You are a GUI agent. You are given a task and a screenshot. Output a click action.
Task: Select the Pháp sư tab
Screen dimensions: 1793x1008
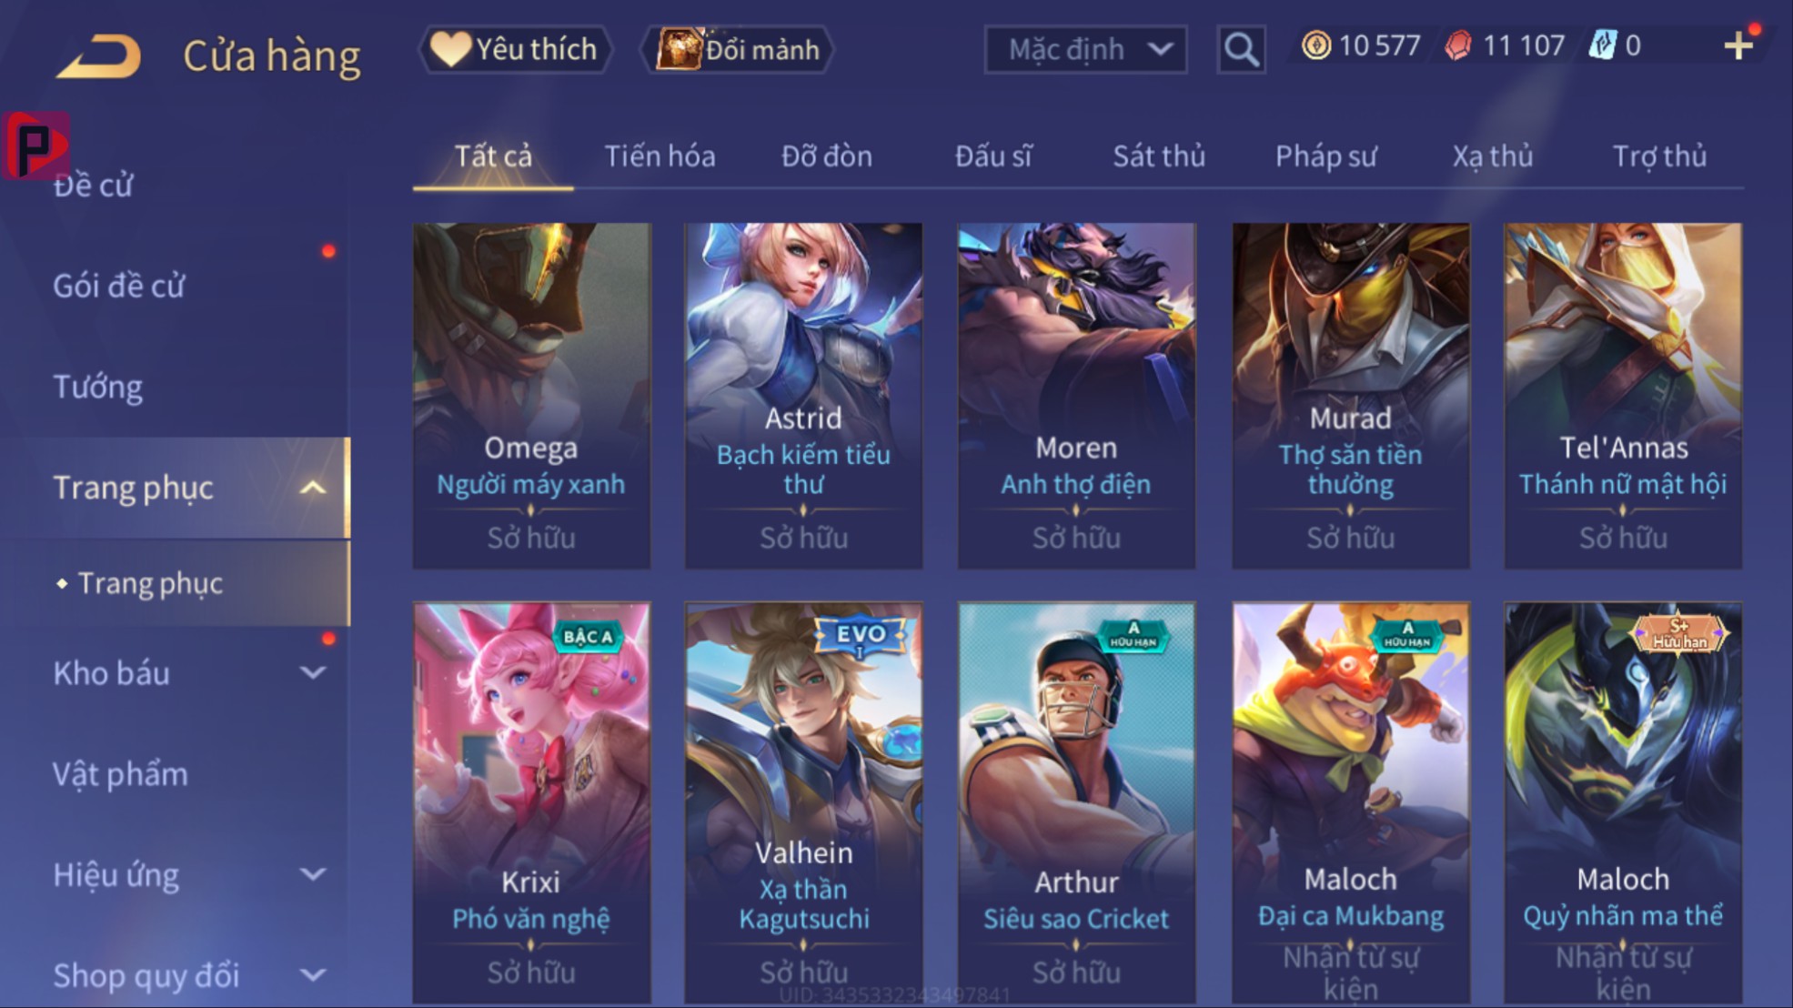pos(1325,156)
